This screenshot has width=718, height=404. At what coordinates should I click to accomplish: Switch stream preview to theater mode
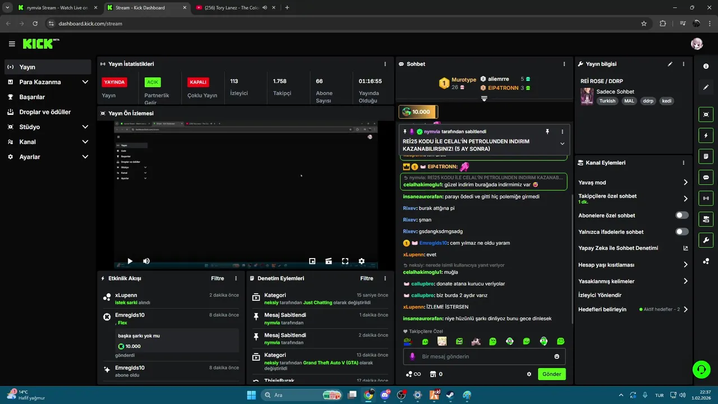coord(329,261)
